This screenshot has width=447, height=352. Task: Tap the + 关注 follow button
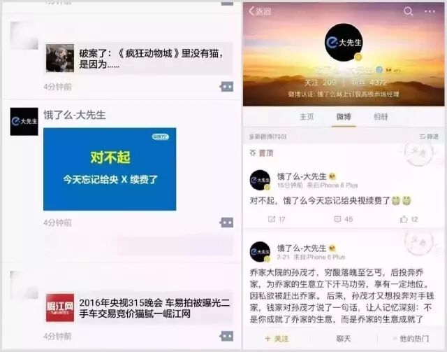277,339
